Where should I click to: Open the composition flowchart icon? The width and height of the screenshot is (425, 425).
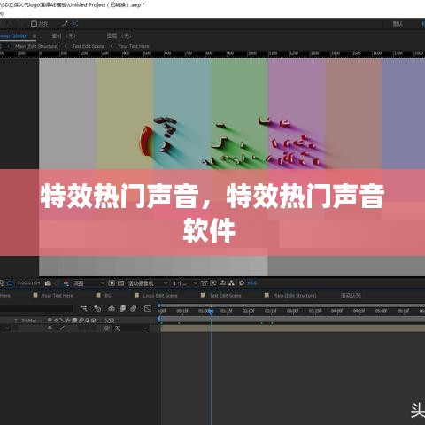(x=232, y=283)
